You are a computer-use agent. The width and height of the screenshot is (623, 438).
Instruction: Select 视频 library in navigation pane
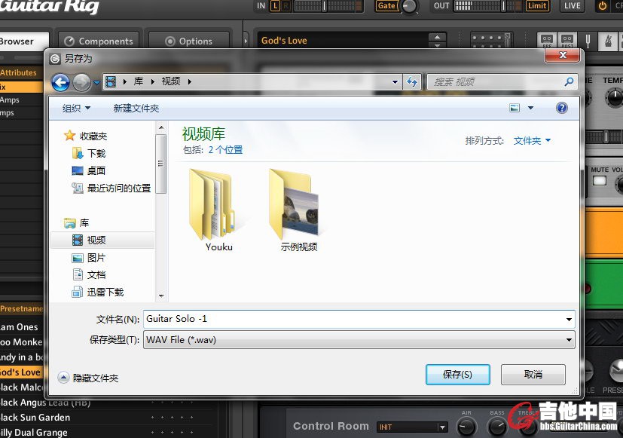tap(102, 240)
